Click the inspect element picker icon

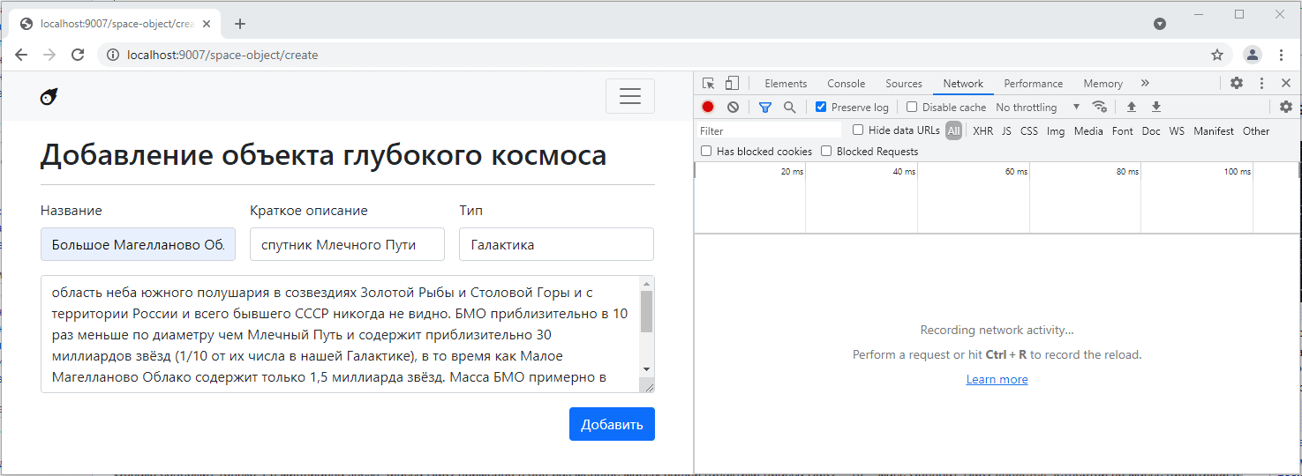[x=708, y=84]
